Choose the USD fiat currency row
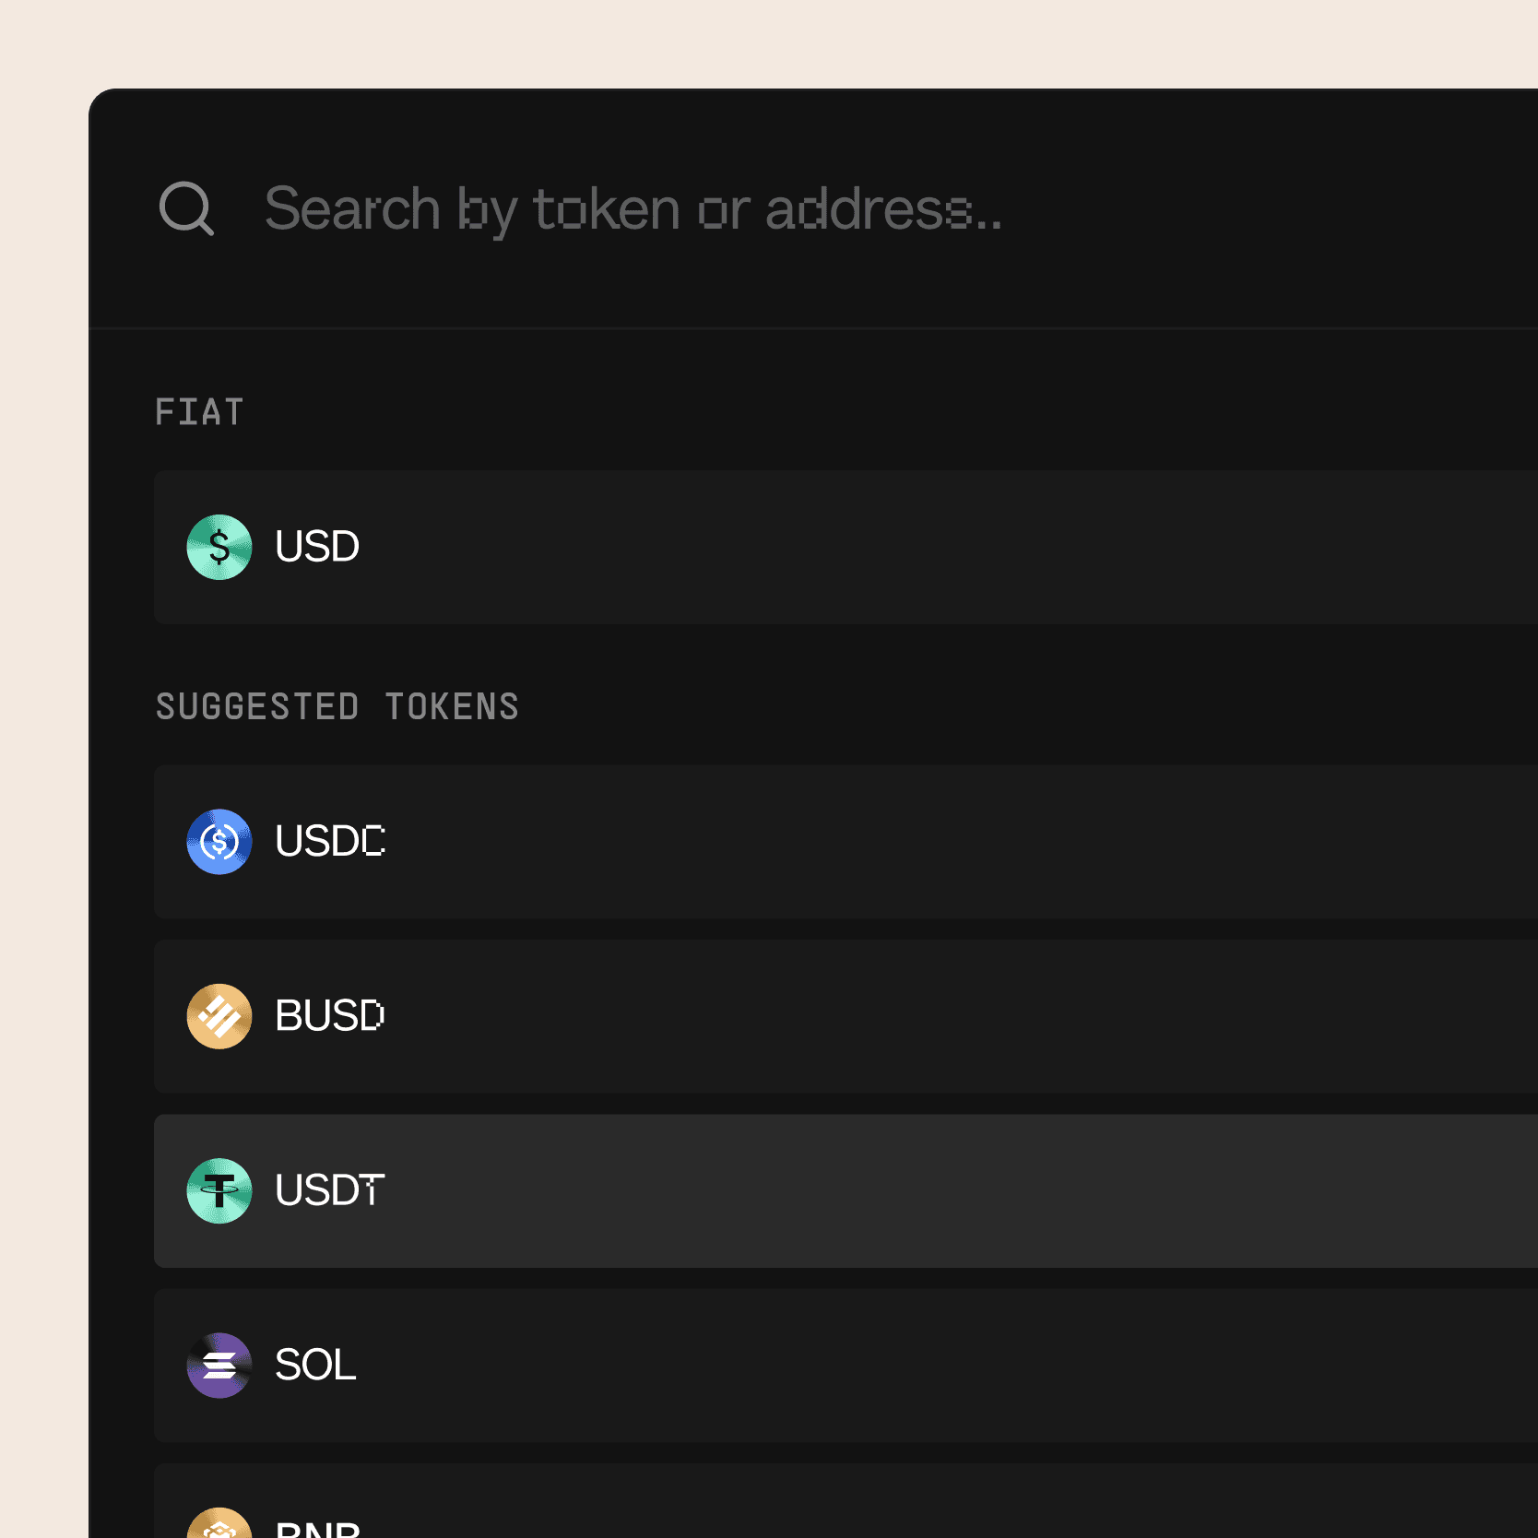1538x1538 pixels. click(846, 547)
